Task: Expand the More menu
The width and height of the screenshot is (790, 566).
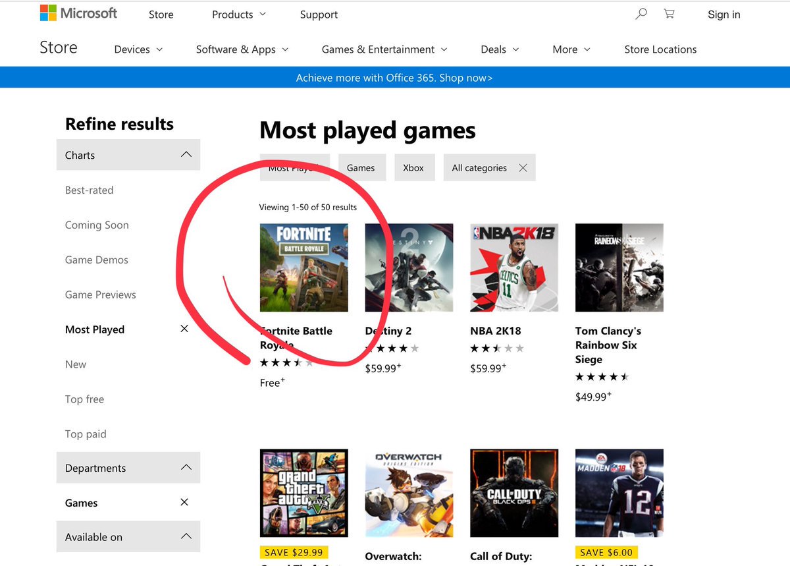Action: click(571, 49)
